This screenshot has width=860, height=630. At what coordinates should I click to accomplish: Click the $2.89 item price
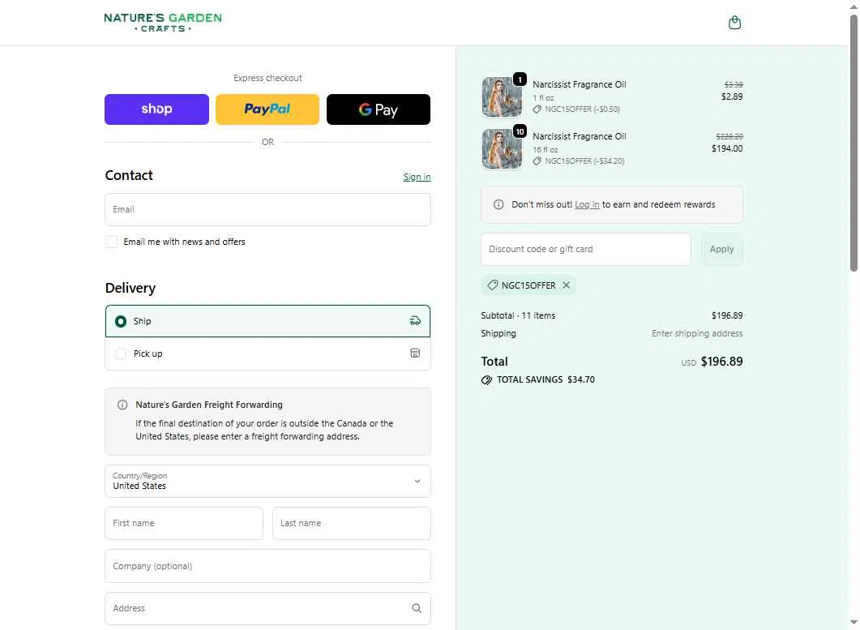[732, 96]
